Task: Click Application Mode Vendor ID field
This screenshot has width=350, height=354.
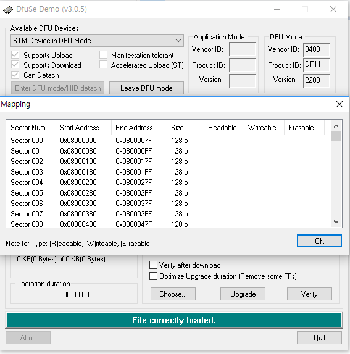Action: (243, 49)
